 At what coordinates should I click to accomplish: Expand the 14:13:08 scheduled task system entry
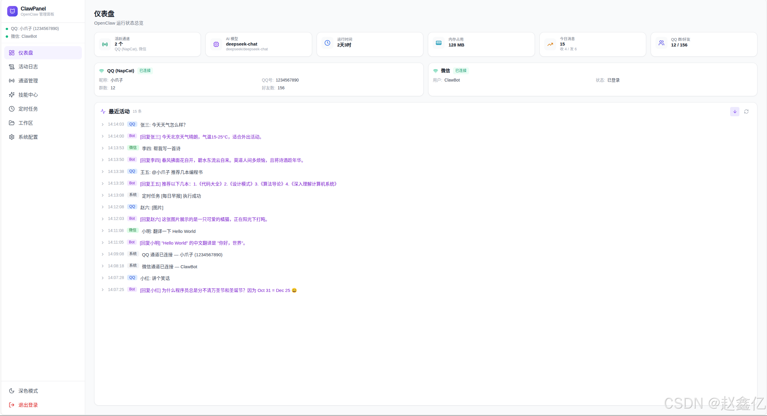(x=103, y=195)
